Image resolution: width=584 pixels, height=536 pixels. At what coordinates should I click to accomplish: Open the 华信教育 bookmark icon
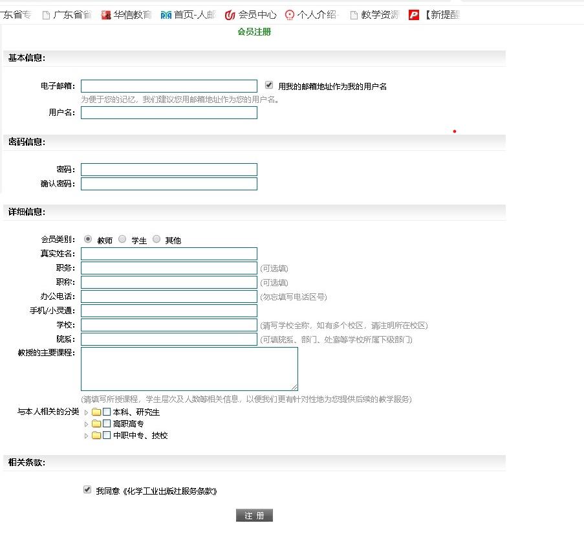(105, 14)
